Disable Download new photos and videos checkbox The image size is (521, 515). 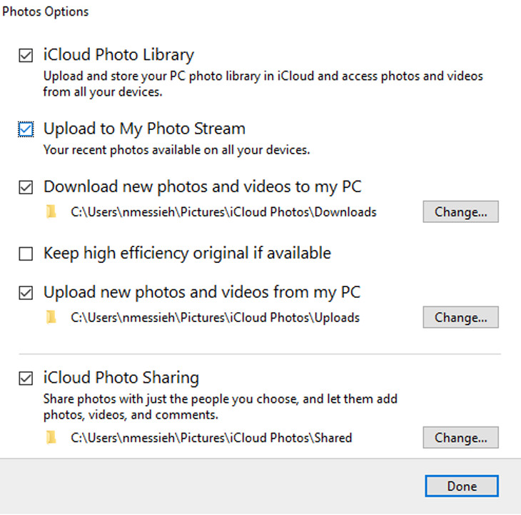26,188
